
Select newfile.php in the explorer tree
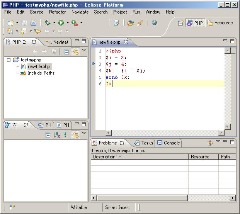click(39, 66)
